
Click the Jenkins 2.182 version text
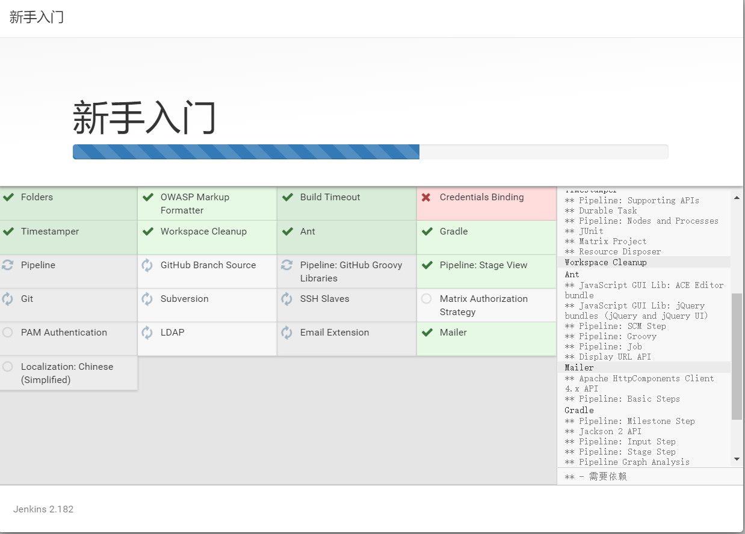click(x=43, y=509)
